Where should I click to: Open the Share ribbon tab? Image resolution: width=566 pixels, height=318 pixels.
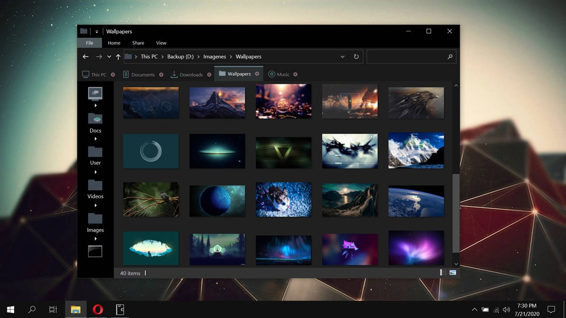[x=138, y=43]
